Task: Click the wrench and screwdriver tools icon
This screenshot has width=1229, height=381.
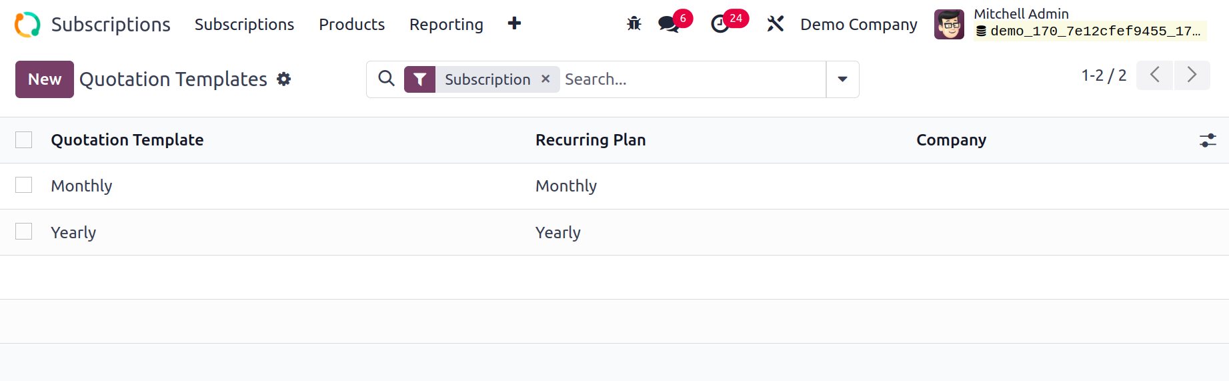Action: [x=775, y=25]
